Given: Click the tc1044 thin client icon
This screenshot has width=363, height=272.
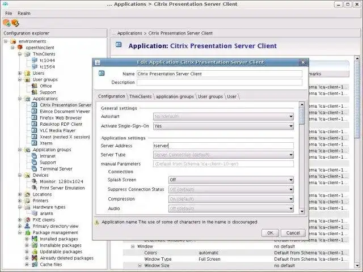Looking at the screenshot, I should pyautogui.click(x=35, y=61).
